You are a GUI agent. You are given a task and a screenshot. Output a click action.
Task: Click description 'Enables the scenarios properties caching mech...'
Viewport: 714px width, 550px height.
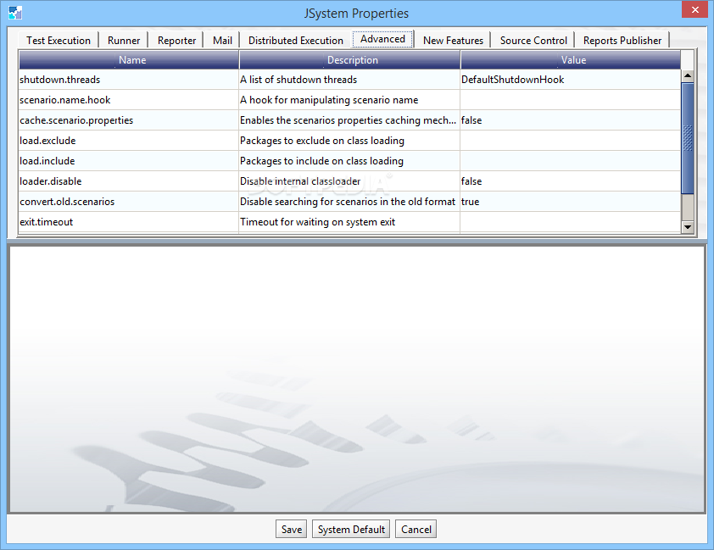coord(348,120)
